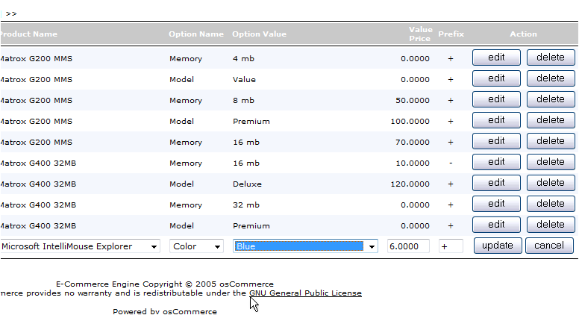Delete the Matrox G200 MMS 4 mb row
Screen dimensions: 579x315
551,57
